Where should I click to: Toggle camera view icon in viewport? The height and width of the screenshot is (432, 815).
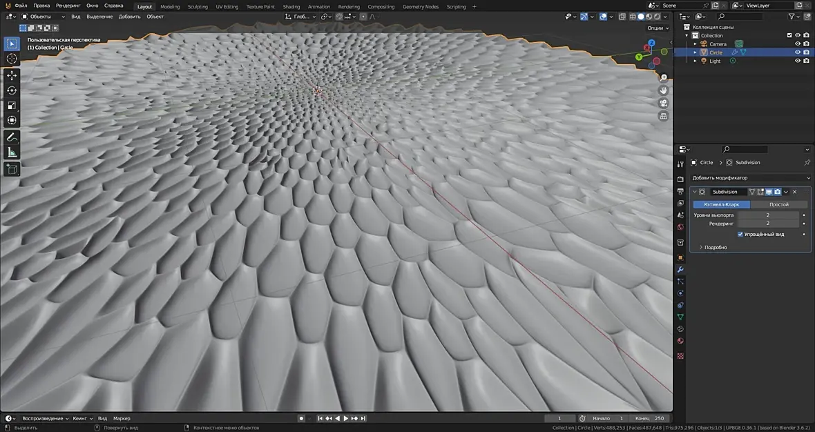[x=663, y=103]
